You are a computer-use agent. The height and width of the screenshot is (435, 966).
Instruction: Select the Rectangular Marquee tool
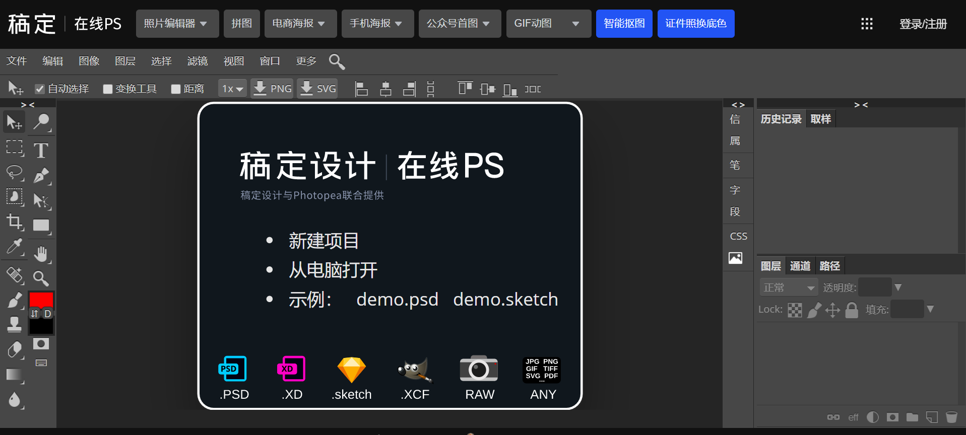click(14, 148)
